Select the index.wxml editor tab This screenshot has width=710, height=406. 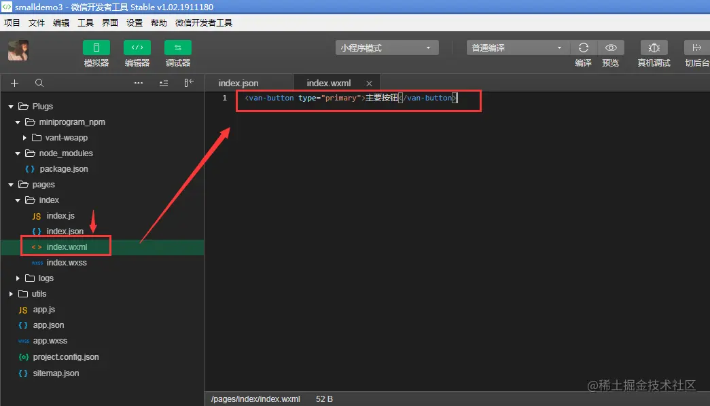click(329, 84)
